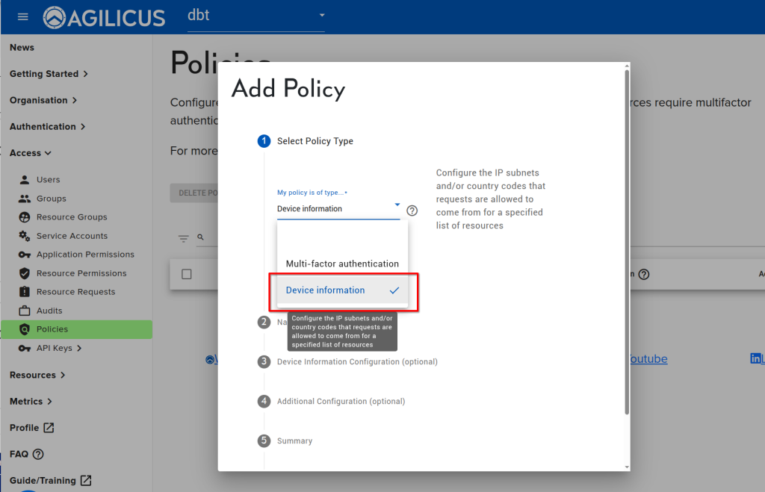Screen dimensions: 765x492
Task: Choose the Multi-factor authentication option
Action: click(x=342, y=264)
